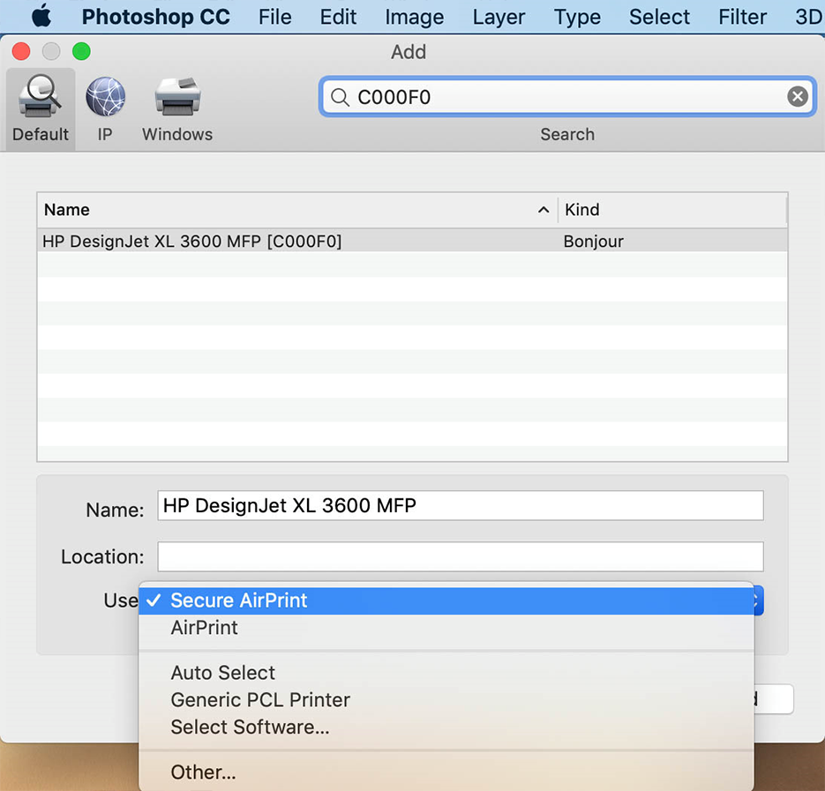Click the Kind column header
The height and width of the screenshot is (791, 825).
point(582,210)
